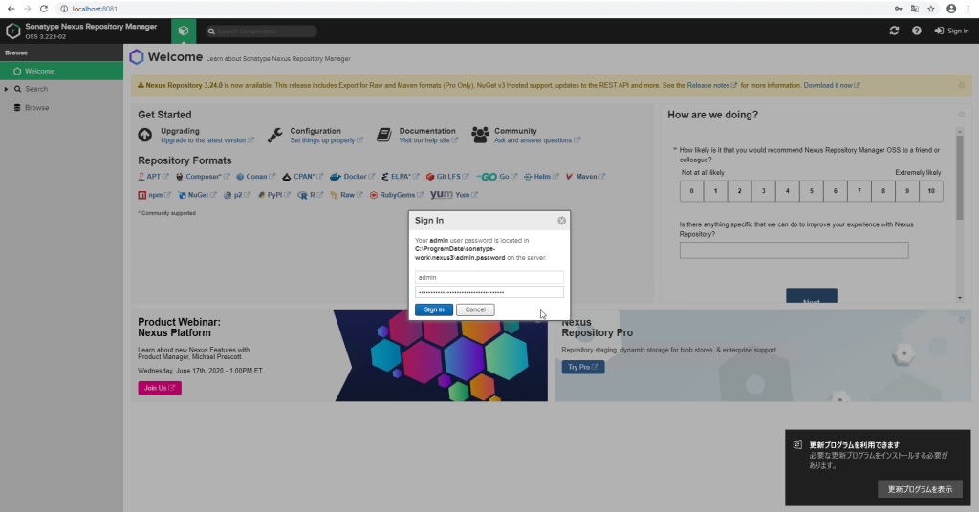The height and width of the screenshot is (512, 979).
Task: Open the Browse cube icon in header
Action: coord(183,31)
